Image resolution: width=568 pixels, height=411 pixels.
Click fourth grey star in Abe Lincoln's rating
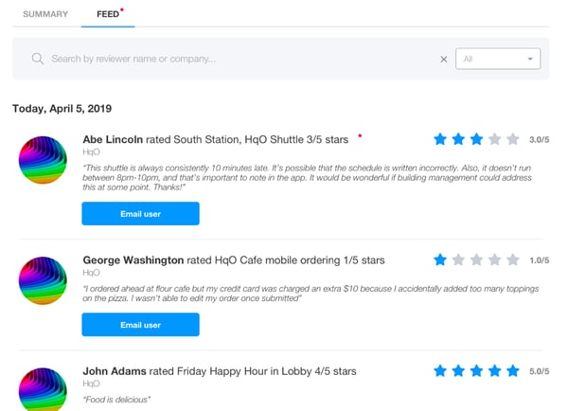[494, 139]
